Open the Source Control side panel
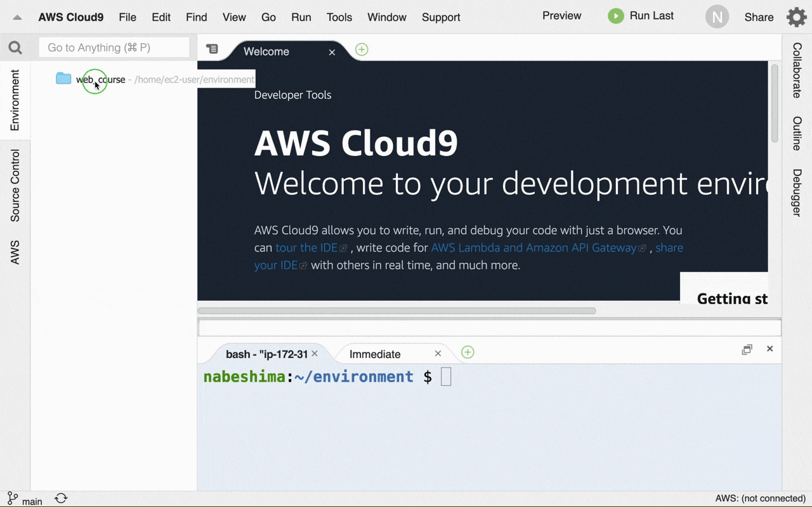This screenshot has height=507, width=812. [15, 186]
